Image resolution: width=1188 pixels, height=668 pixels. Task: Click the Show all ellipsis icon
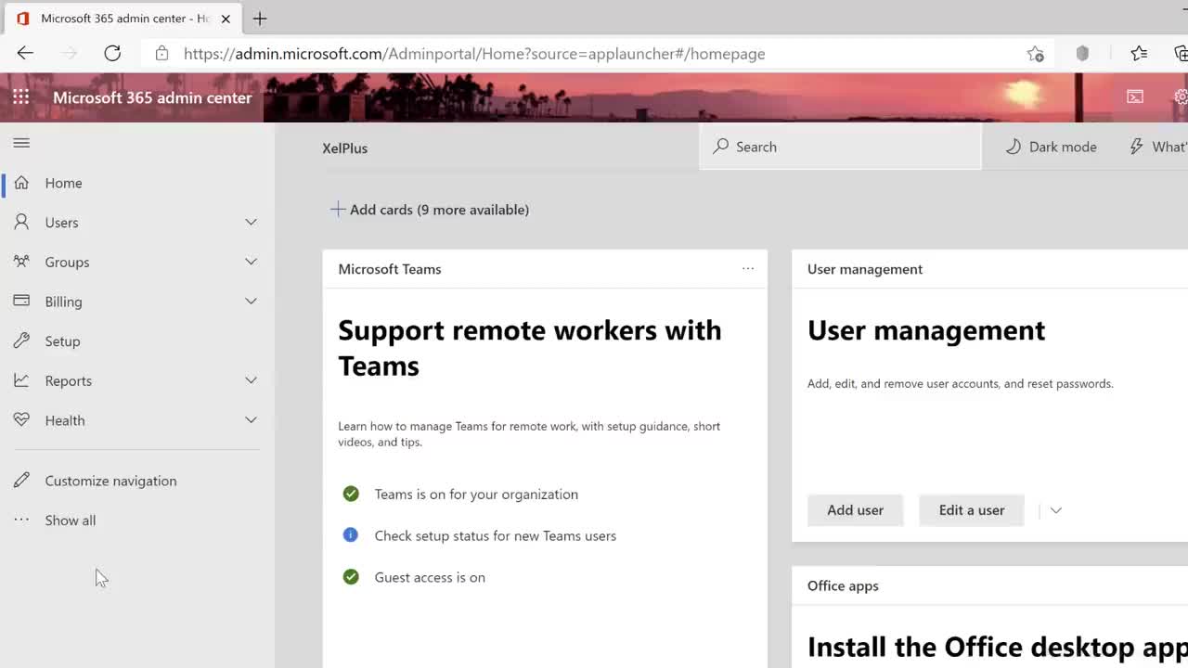pyautogui.click(x=21, y=520)
